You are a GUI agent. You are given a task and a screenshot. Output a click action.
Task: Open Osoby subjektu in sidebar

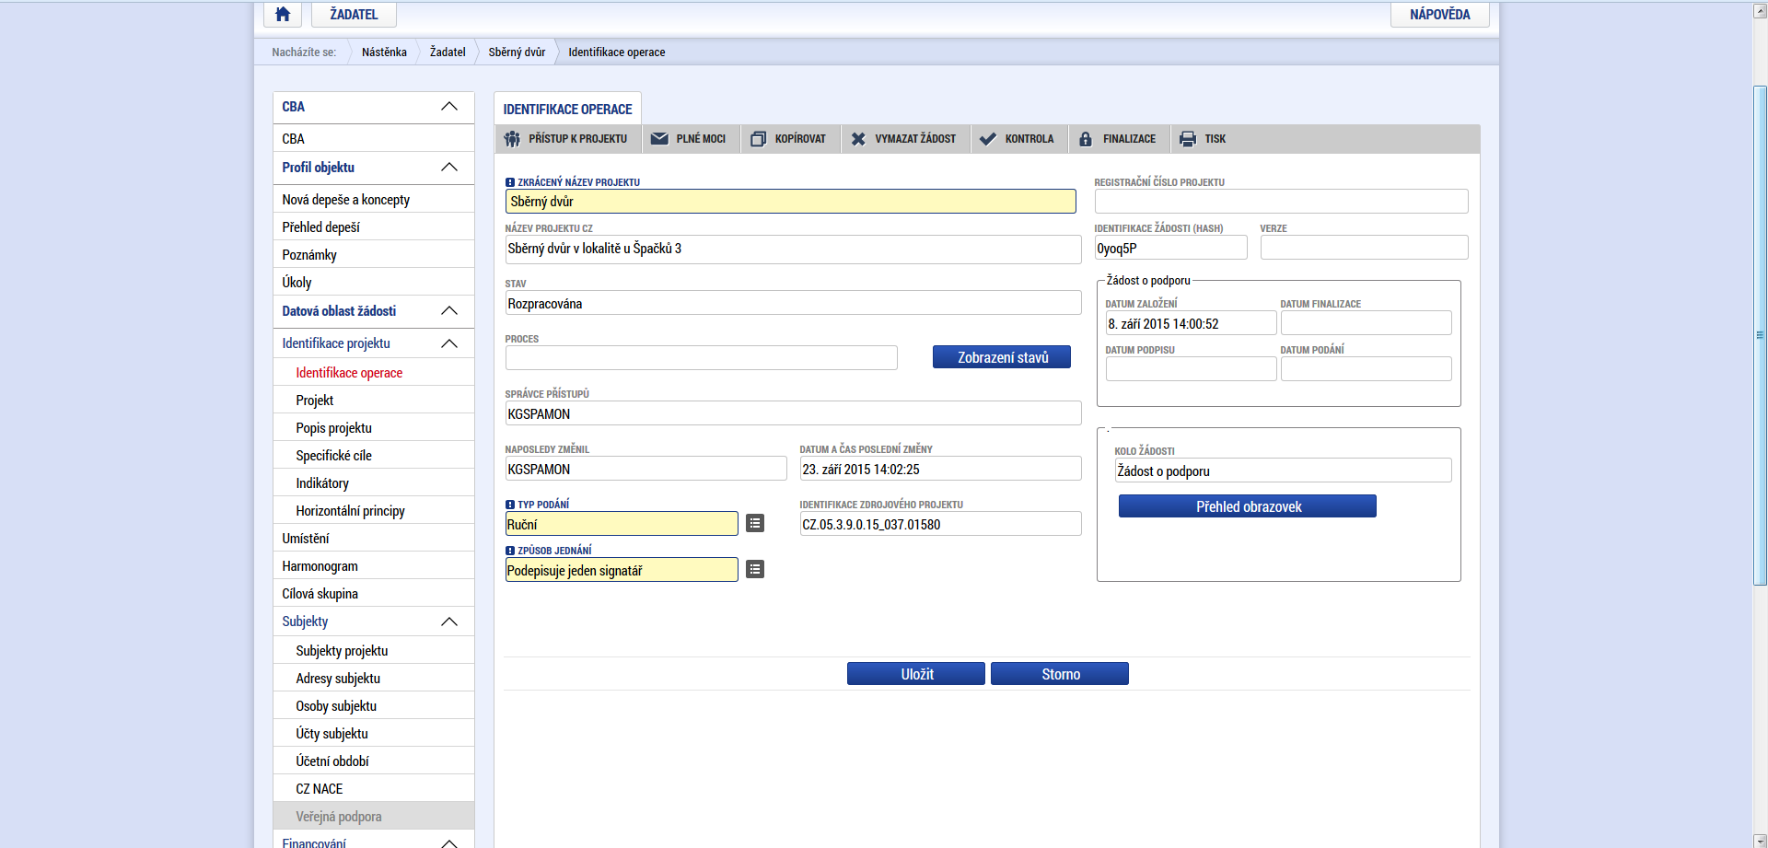(374, 706)
